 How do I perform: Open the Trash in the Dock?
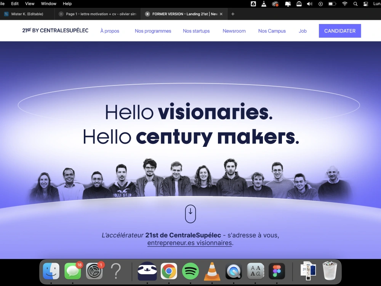[x=330, y=271]
